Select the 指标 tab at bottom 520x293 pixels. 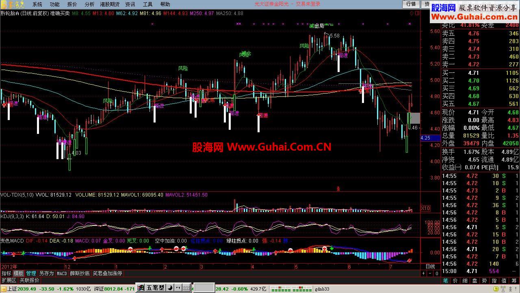click(x=6, y=273)
